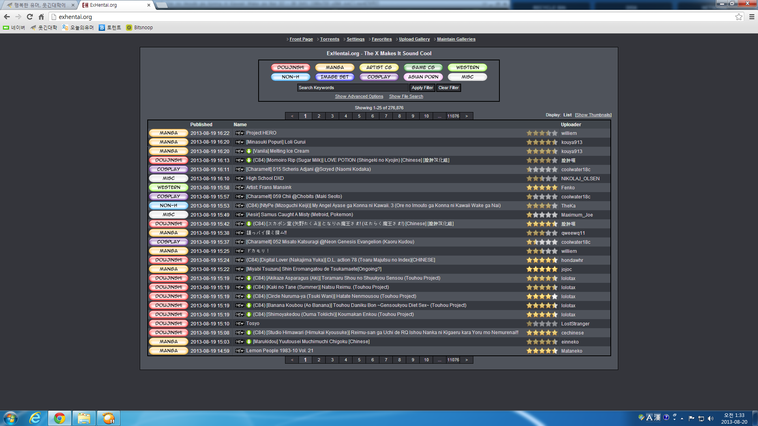The image size is (758, 426).
Task: Click the IME help icon in tray
Action: [x=666, y=417]
